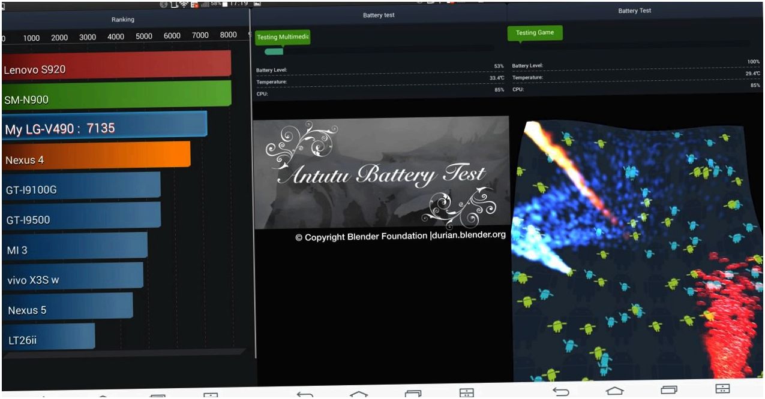Click the CPU 85% row under Testing Game

coord(636,88)
